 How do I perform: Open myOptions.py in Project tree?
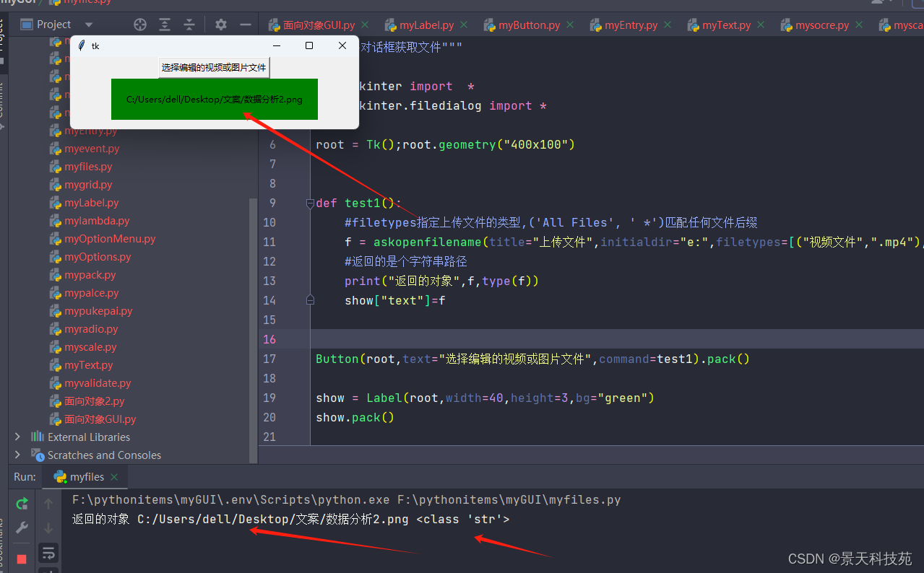click(98, 257)
